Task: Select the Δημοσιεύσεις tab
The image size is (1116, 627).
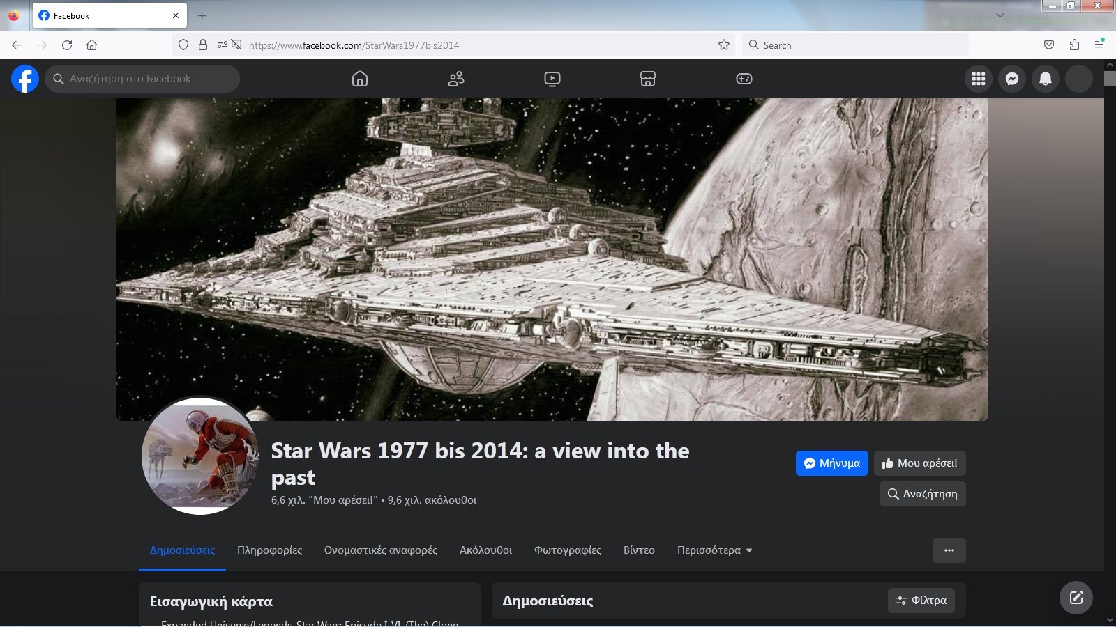Action: tap(182, 550)
